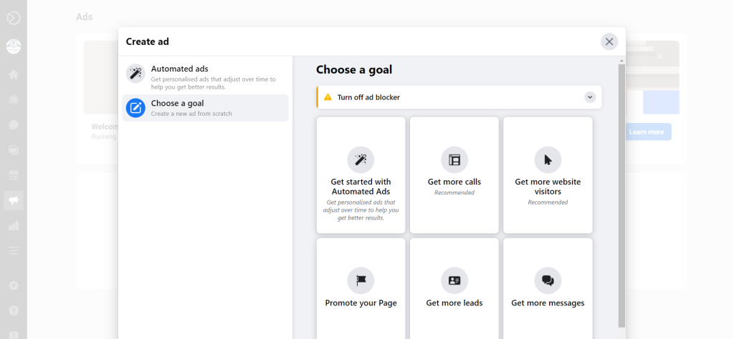Click the Automated ads magic wand icon

(135, 74)
